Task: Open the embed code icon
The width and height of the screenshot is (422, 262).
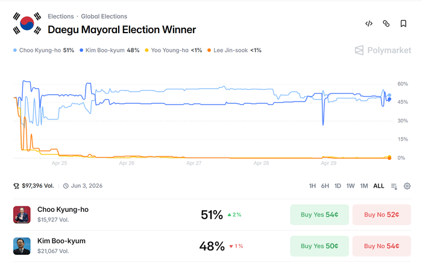Action: (x=369, y=24)
